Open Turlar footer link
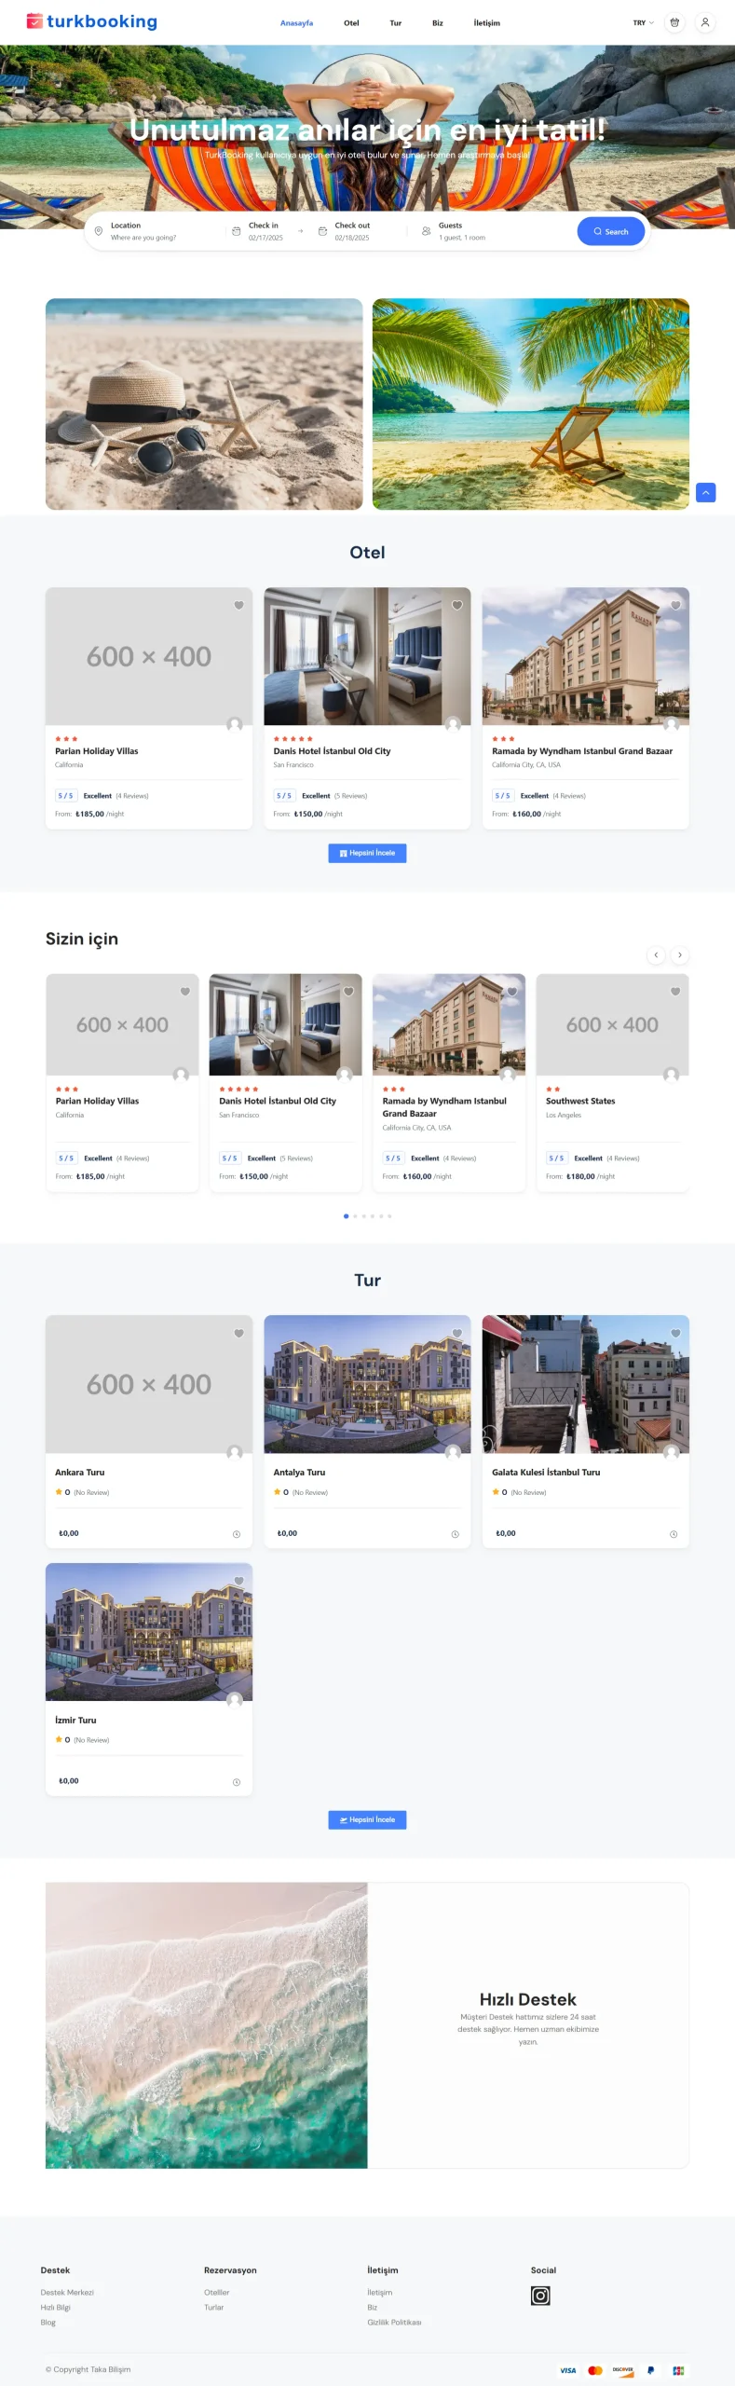 pos(214,2307)
